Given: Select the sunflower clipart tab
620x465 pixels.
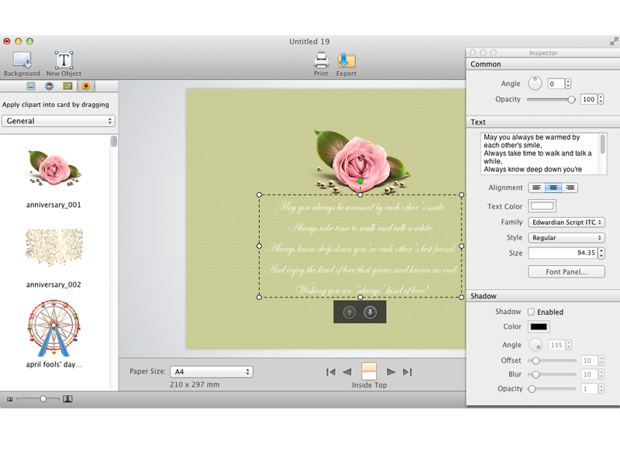Looking at the screenshot, I should 85,87.
